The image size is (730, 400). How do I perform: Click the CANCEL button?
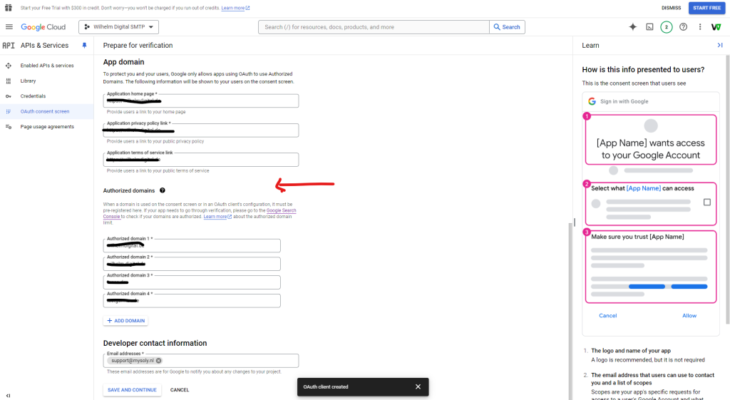click(180, 390)
